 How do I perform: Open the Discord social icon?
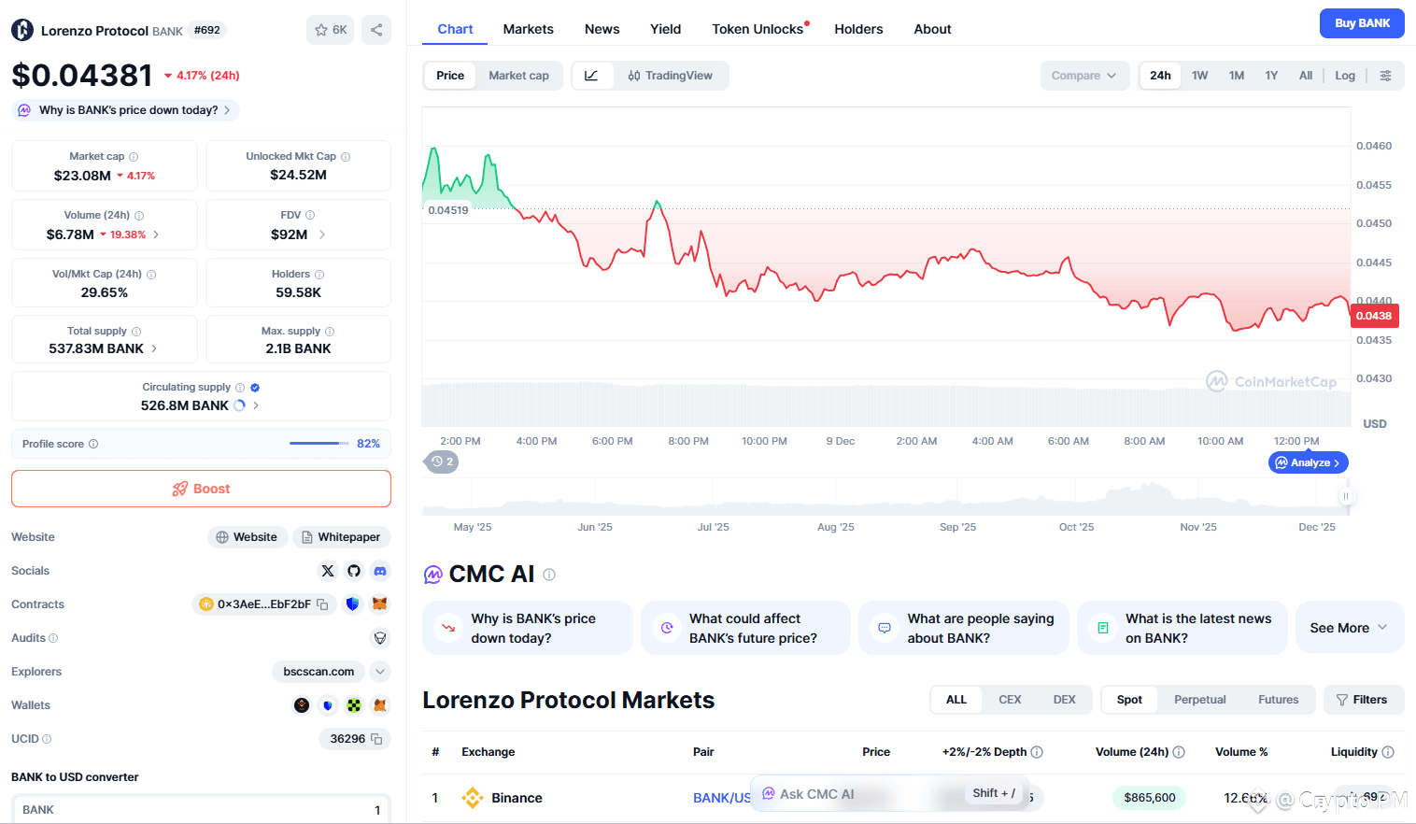(x=380, y=571)
